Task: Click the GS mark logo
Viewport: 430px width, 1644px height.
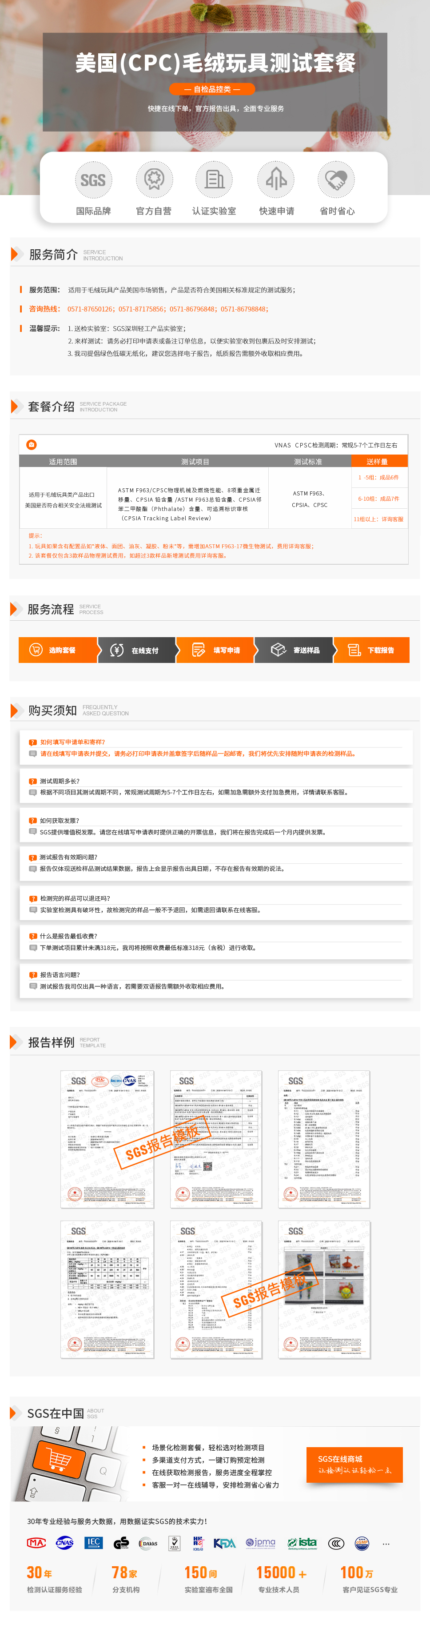Action: click(x=121, y=1543)
